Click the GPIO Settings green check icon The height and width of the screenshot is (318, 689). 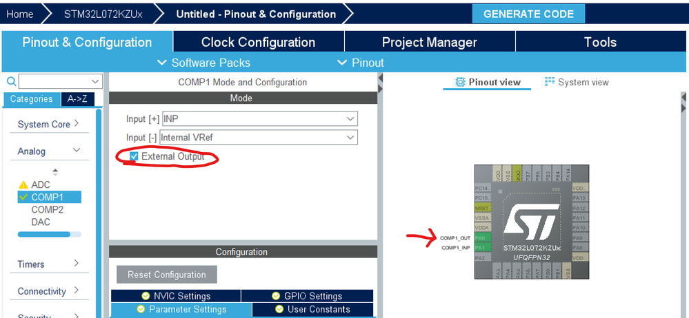pos(275,296)
